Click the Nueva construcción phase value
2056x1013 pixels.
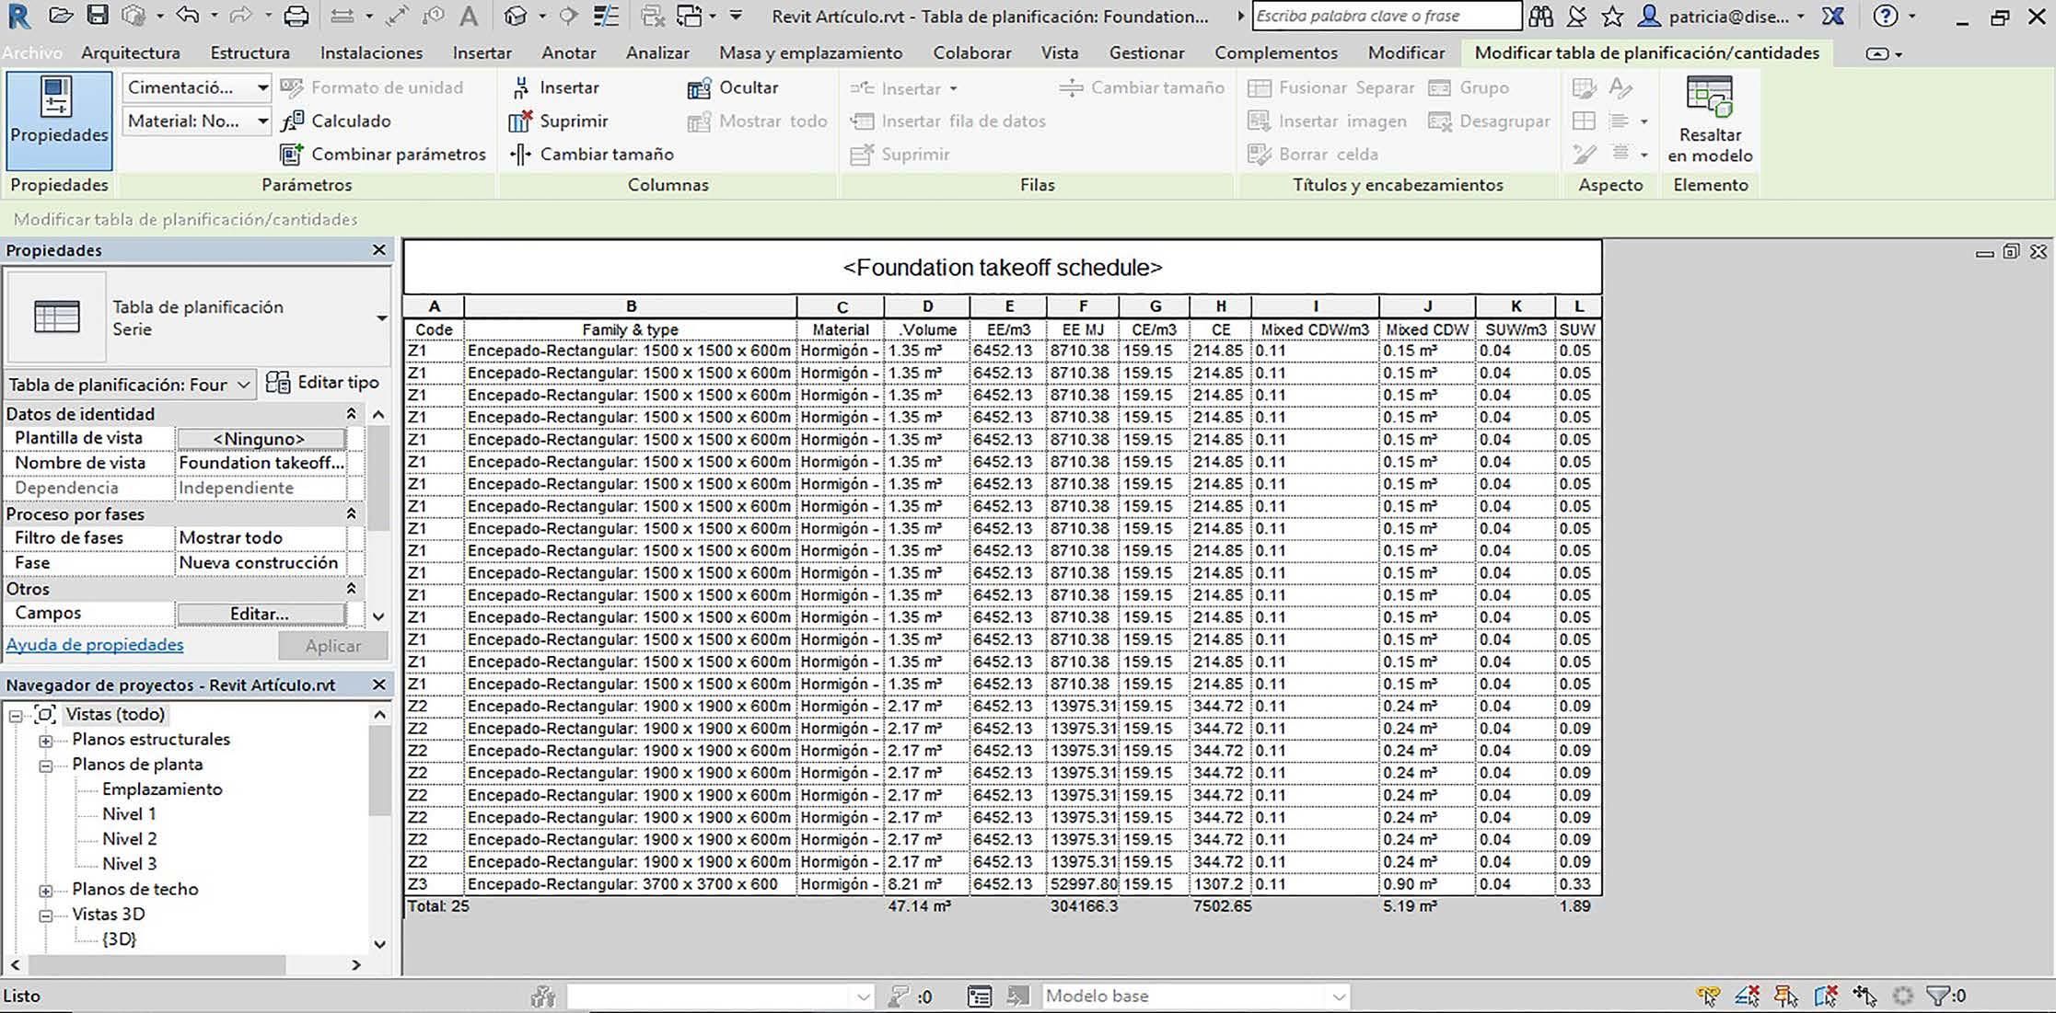(x=259, y=563)
